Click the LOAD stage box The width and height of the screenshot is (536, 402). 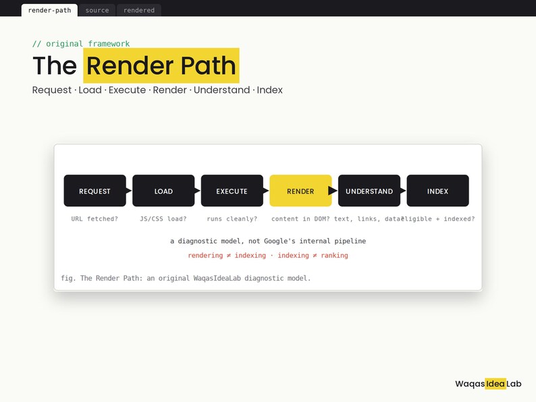coord(163,191)
